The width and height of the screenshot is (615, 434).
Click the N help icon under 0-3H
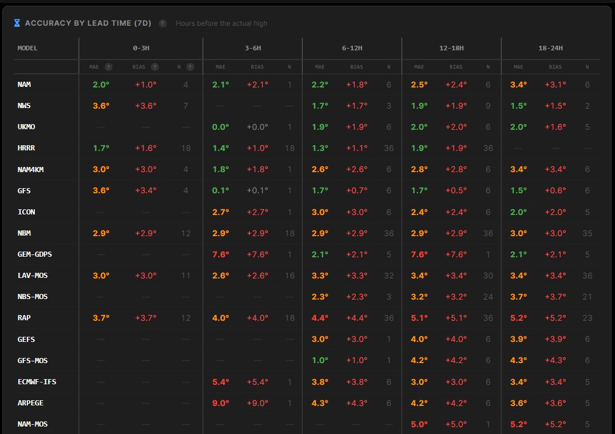coord(190,67)
